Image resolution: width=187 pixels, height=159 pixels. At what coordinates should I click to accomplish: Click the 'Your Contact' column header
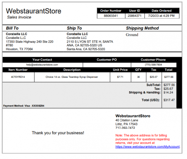click(x=42, y=60)
